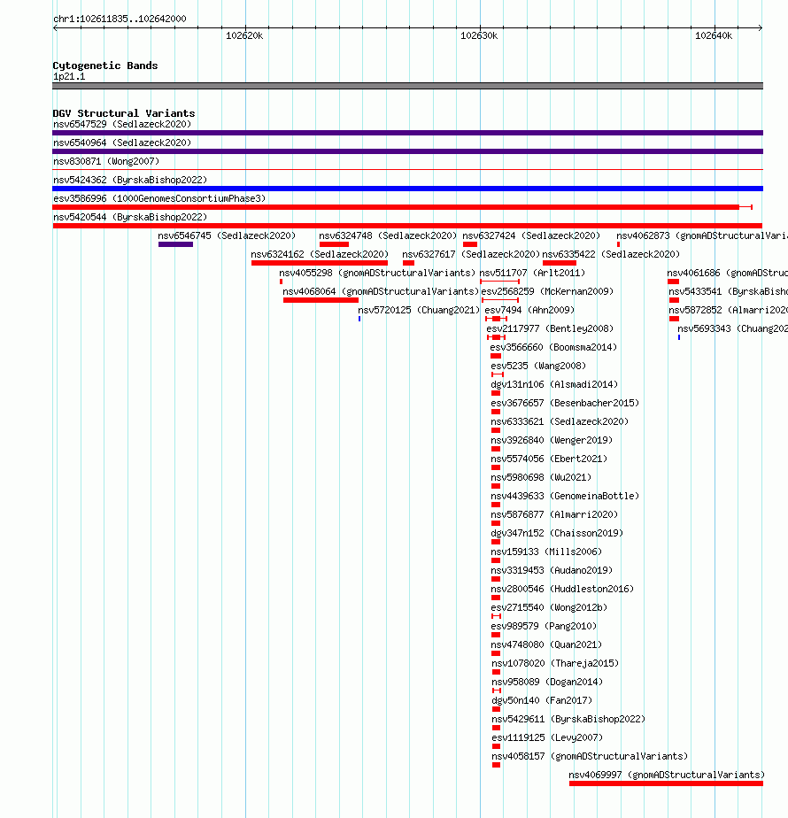Click the esv2568259 (McKernan2009) label

(547, 291)
